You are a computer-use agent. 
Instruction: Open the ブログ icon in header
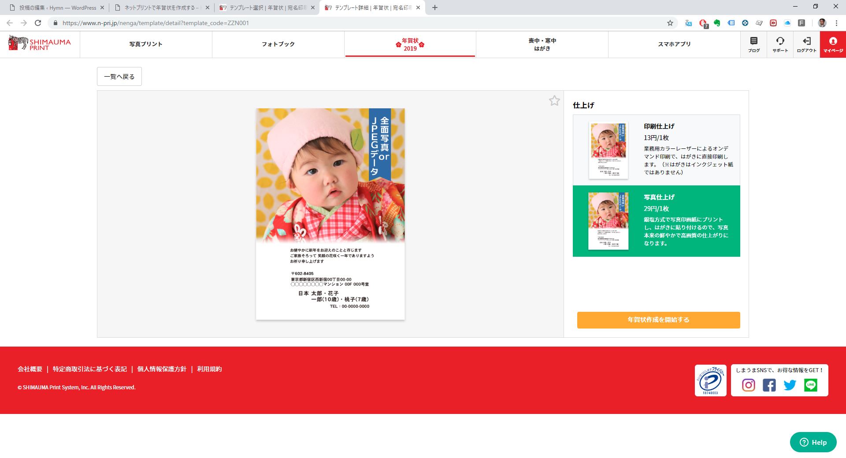[753, 44]
